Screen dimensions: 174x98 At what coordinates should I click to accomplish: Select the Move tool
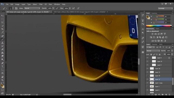[2, 16]
